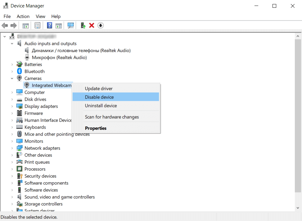Open Properties from the context menu

(116, 128)
